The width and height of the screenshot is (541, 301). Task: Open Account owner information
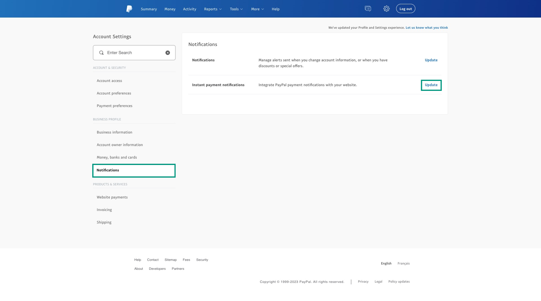click(120, 145)
